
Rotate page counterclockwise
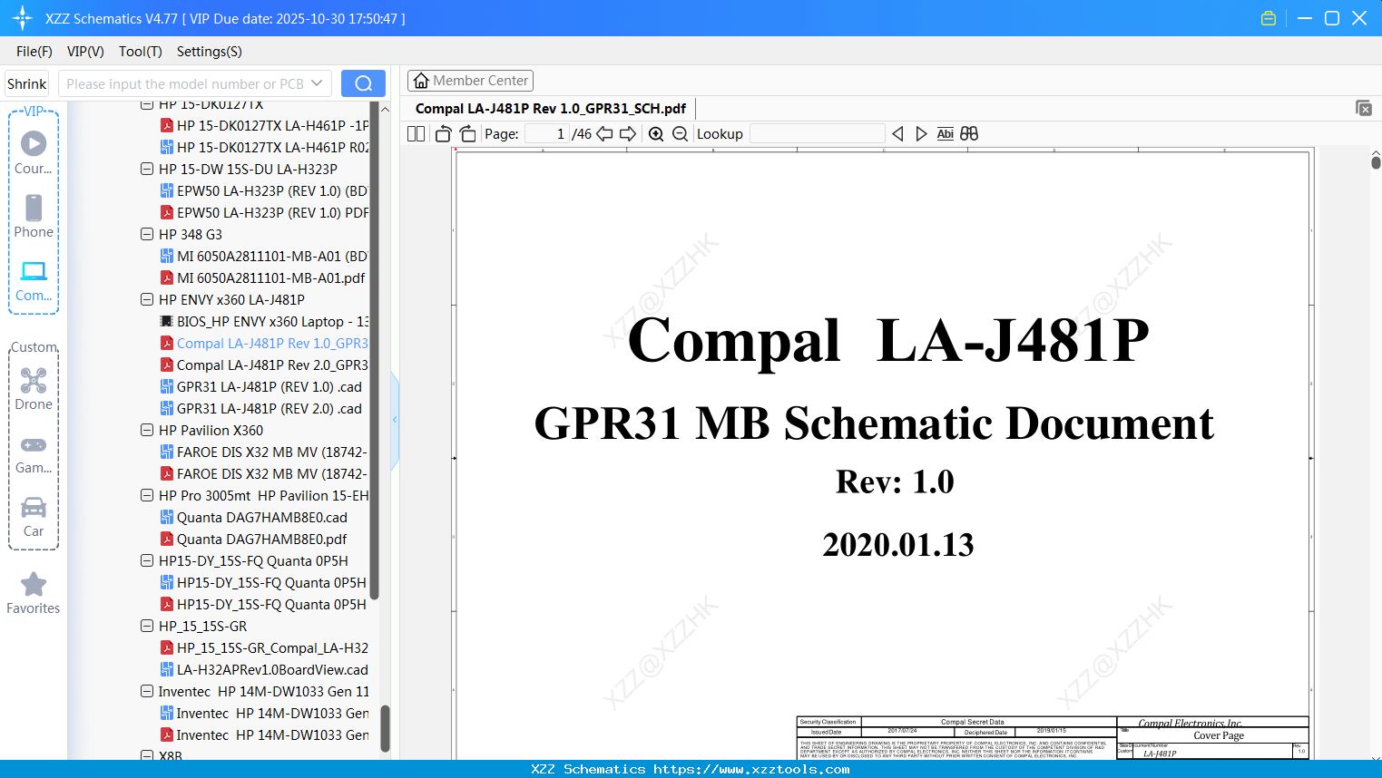[443, 134]
